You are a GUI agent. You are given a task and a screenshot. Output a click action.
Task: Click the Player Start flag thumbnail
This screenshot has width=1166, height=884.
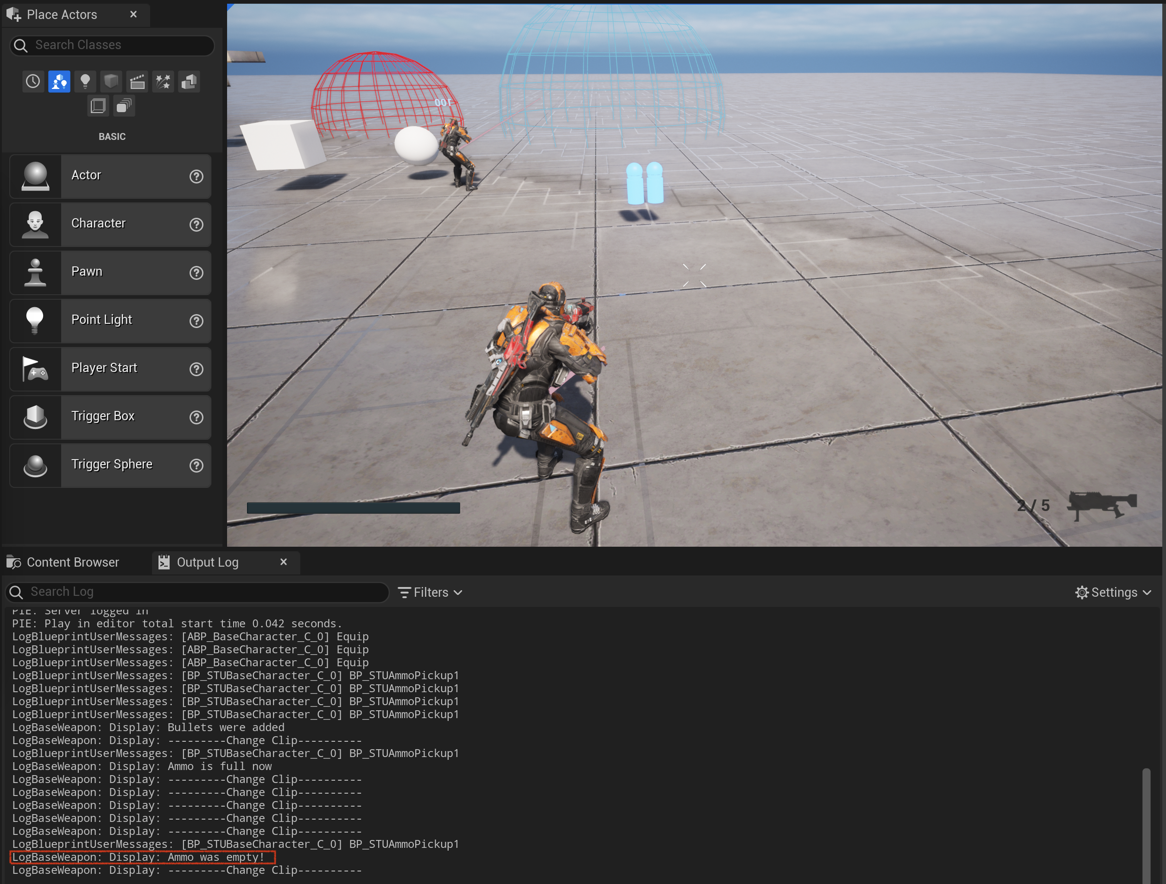click(35, 369)
